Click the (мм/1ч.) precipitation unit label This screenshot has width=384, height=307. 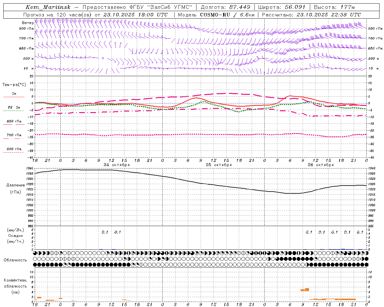[16, 241]
